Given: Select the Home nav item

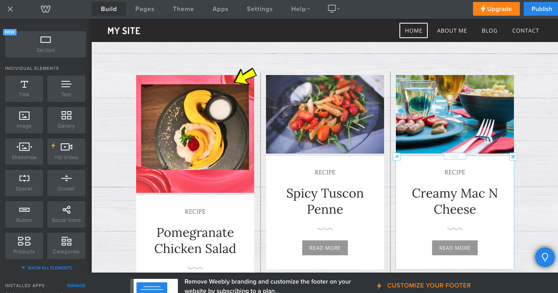Looking at the screenshot, I should (414, 31).
